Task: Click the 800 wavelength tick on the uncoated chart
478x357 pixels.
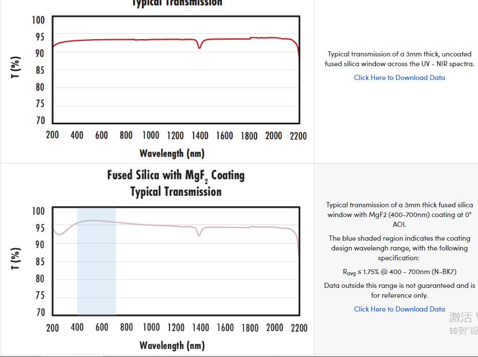Action: tap(126, 136)
